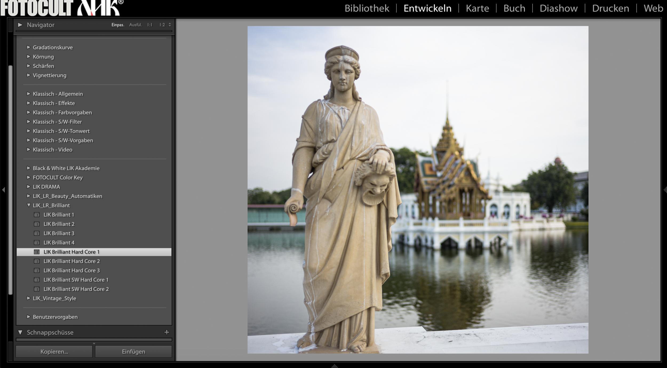The image size is (667, 368).
Task: Collapse the Schnappschüsse panel
Action: click(20, 332)
